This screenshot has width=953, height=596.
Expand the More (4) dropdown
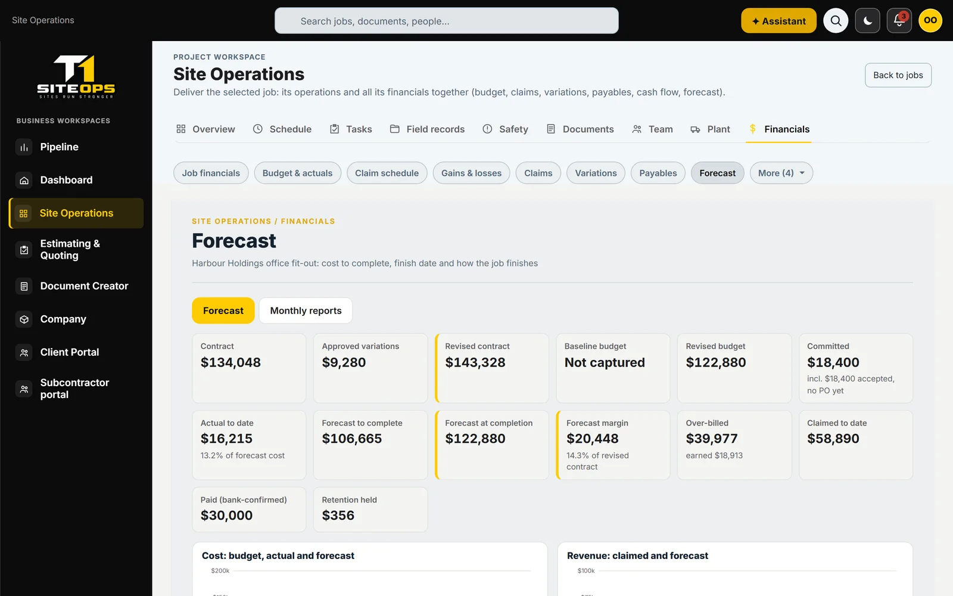(781, 173)
